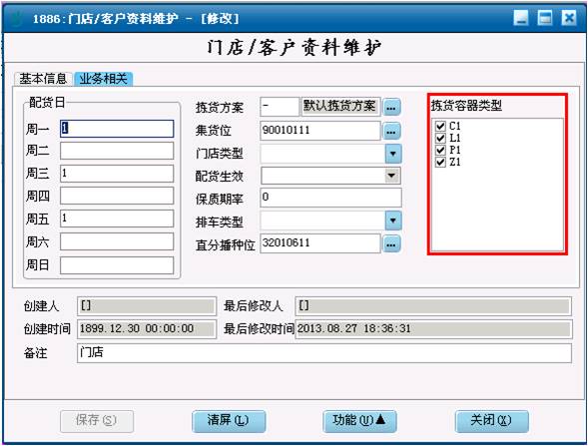Viewport: 588px width, 446px height.
Task: Click the 关闭(X) button
Action: tap(491, 421)
